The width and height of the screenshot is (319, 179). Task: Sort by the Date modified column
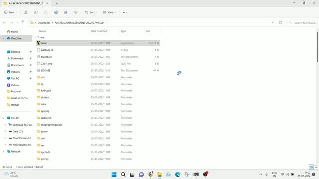click(x=99, y=31)
